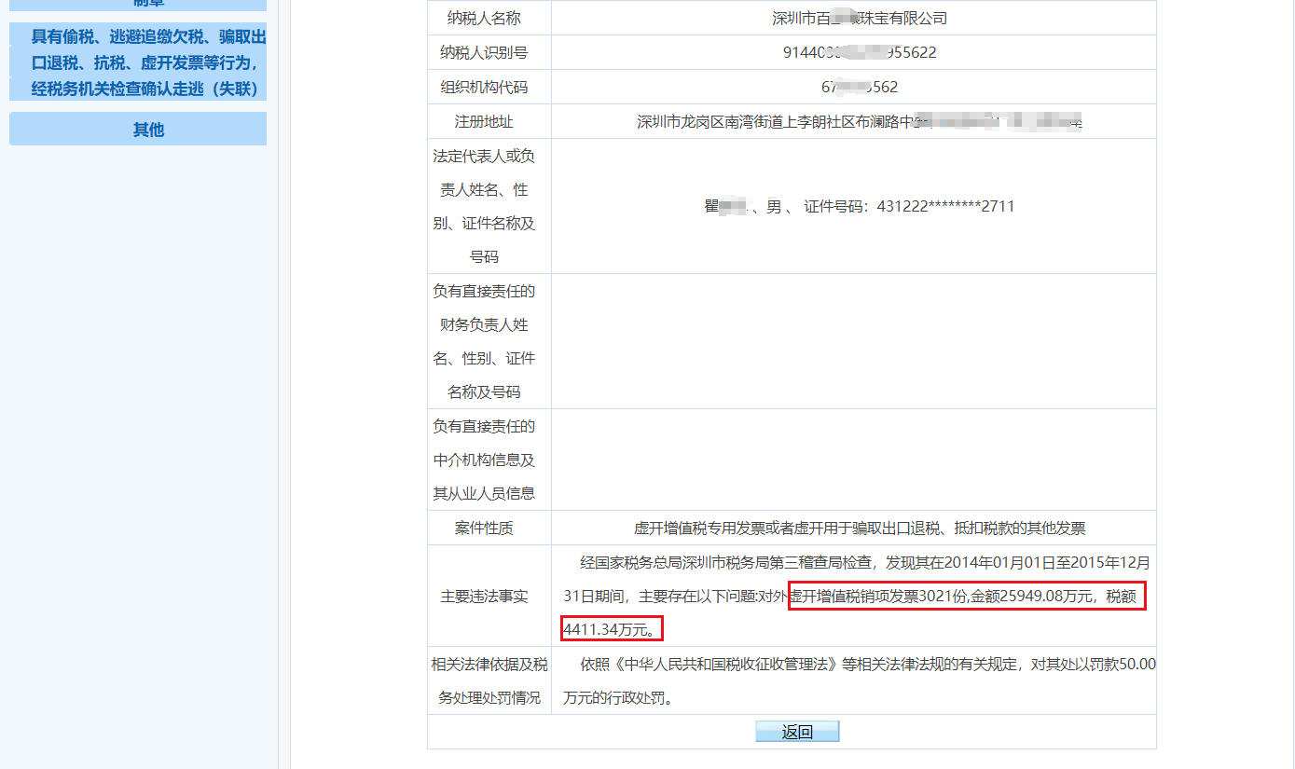1295x769 pixels.
Task: Select 虚开增值税专用发票 case nature text
Action: click(x=860, y=528)
